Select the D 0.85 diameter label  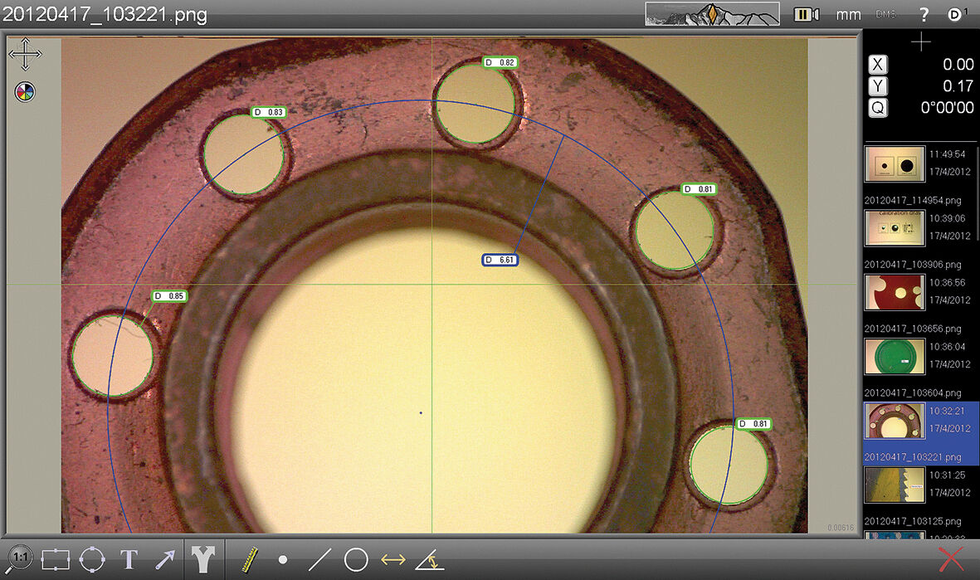click(169, 296)
